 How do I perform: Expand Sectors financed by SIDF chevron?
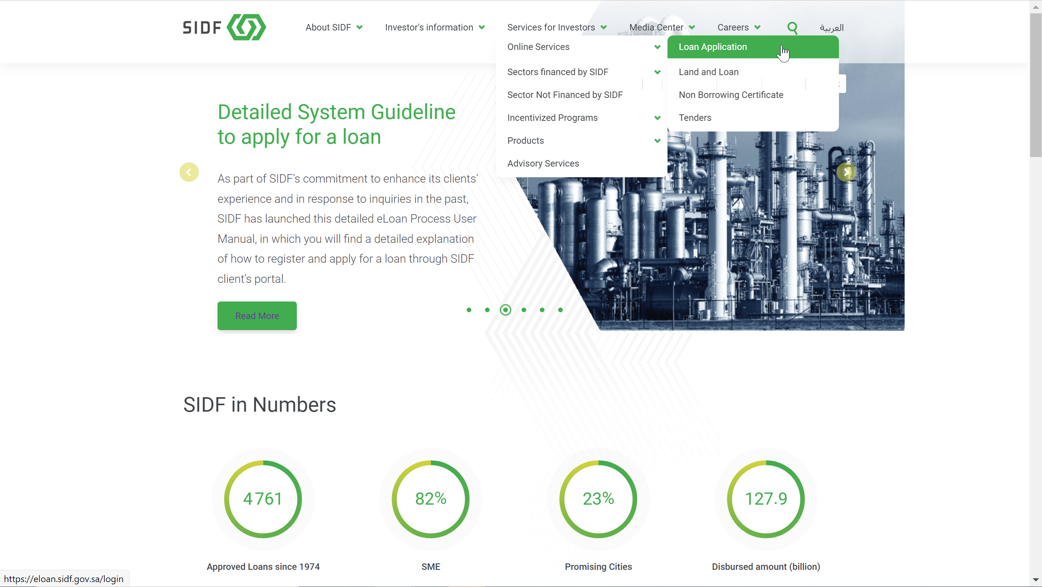click(657, 72)
